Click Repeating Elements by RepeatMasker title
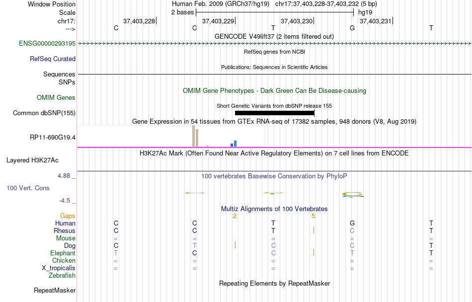Screen dimensions: 472x302 click(x=275, y=283)
